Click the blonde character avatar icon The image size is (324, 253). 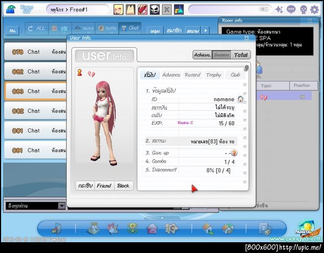[x=119, y=10]
